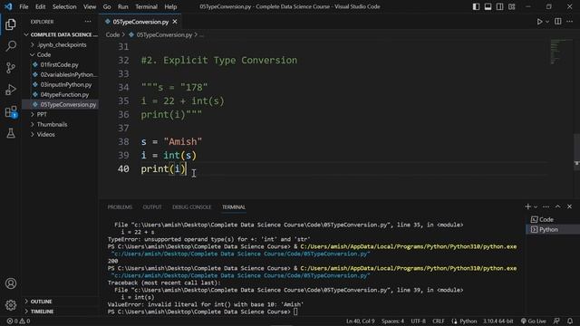Open Accounts icon in activity bar

coord(11,283)
